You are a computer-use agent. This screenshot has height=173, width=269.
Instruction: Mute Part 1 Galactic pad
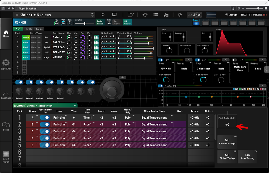click(x=33, y=38)
